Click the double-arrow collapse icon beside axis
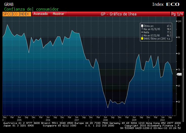This screenshot has width=186, height=133. click(183, 69)
